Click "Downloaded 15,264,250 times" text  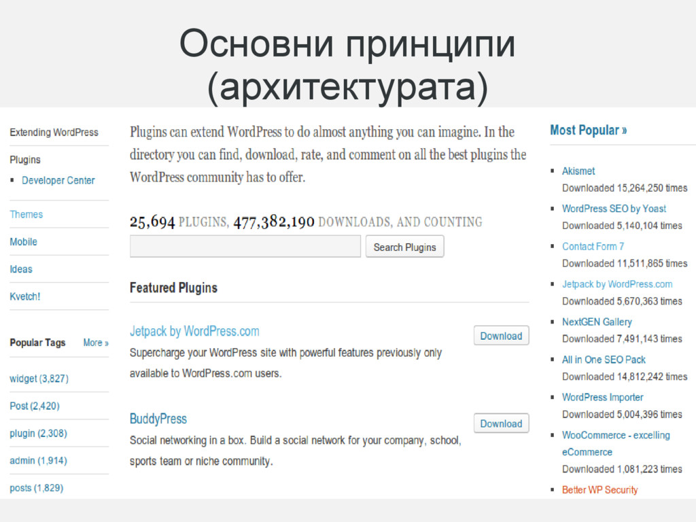[625, 188]
